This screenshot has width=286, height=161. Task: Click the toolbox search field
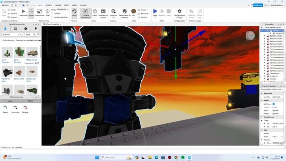29,34
